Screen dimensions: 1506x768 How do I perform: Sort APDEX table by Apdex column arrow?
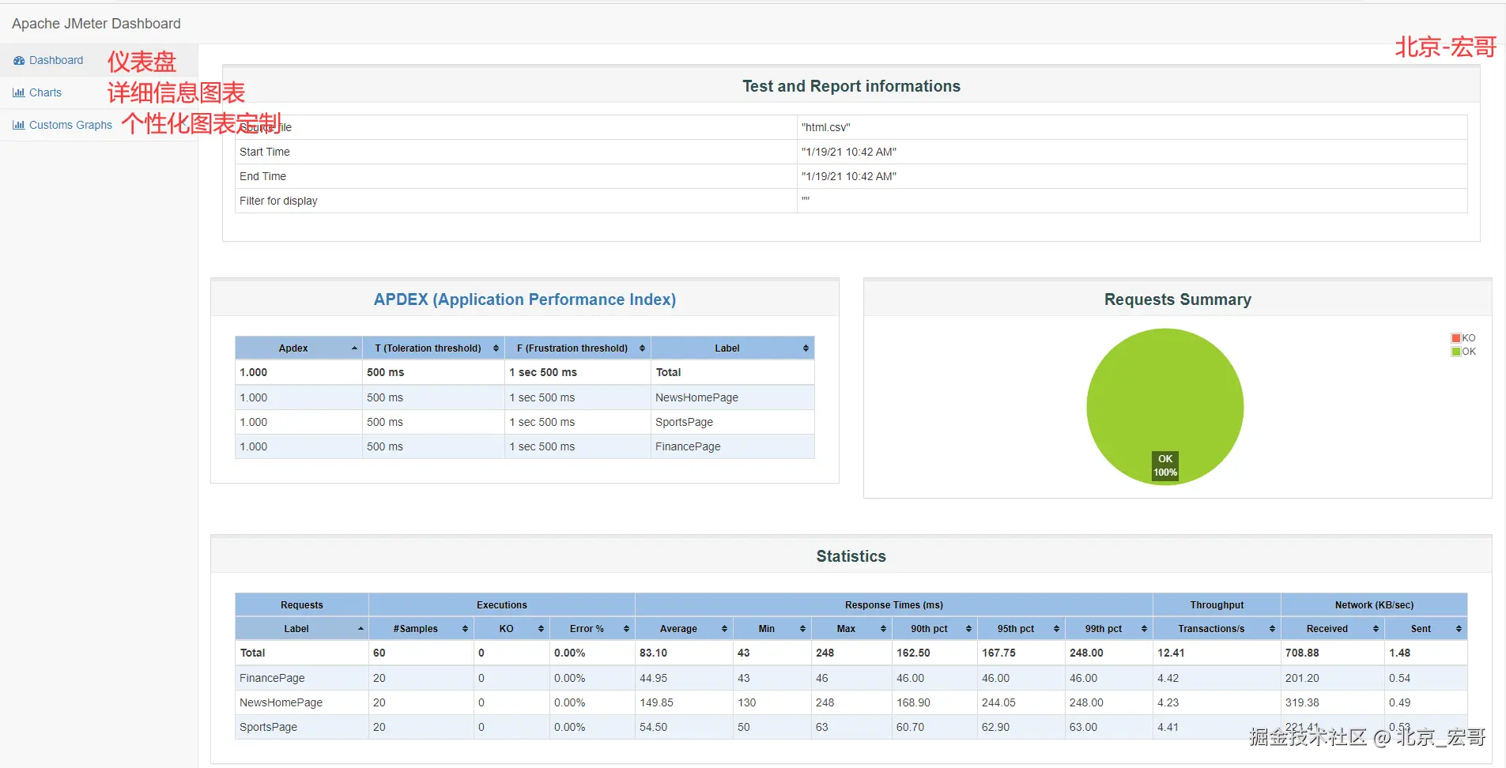354,348
